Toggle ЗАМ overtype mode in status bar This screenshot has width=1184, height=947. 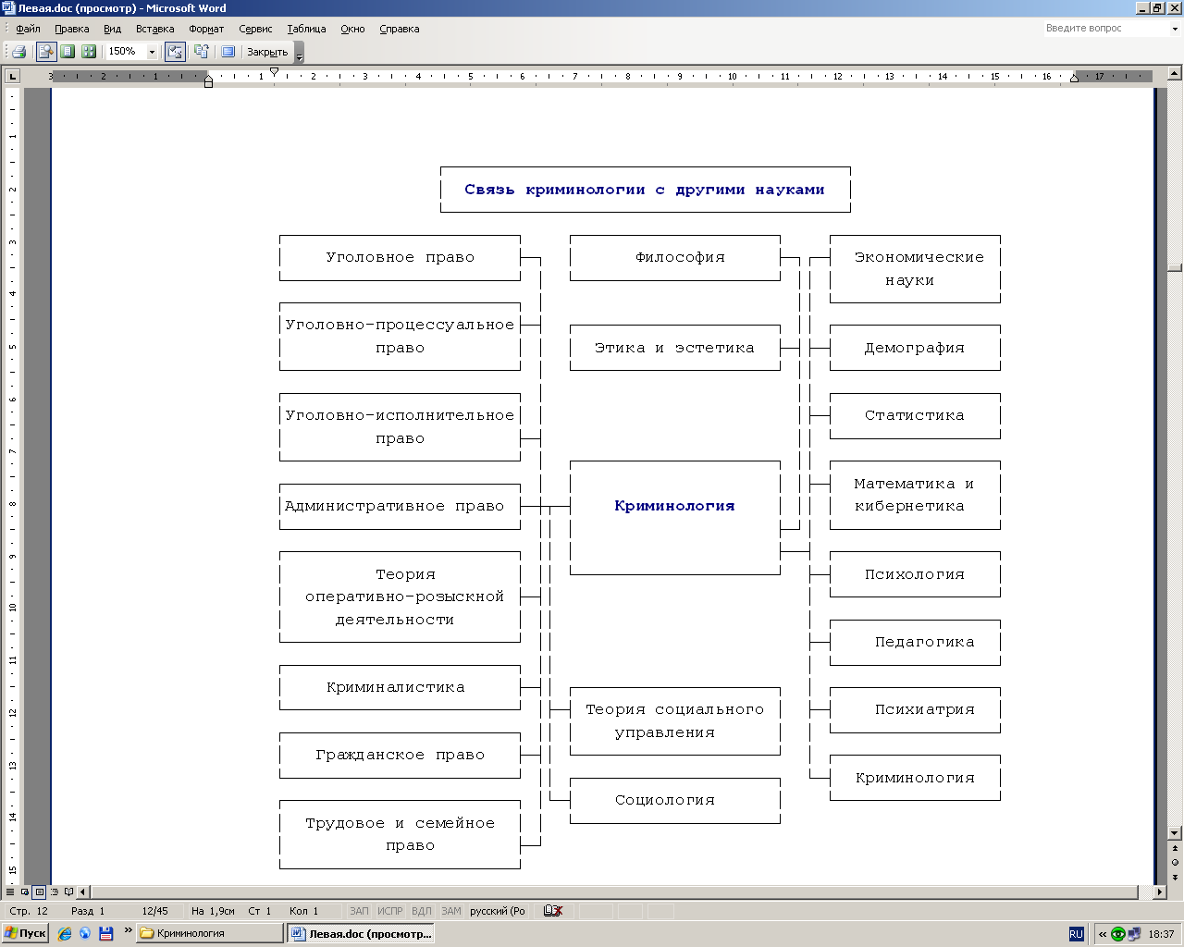[x=451, y=911]
